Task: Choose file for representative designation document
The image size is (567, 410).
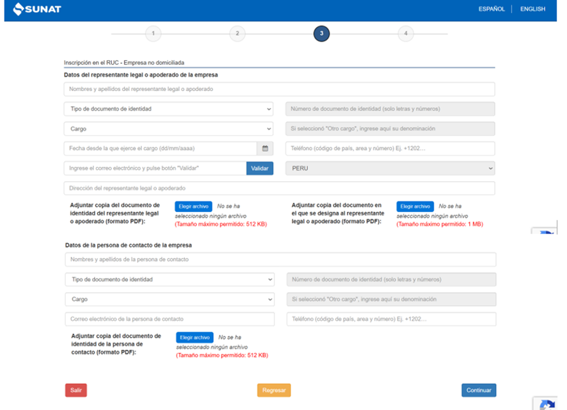Action: 415,206
